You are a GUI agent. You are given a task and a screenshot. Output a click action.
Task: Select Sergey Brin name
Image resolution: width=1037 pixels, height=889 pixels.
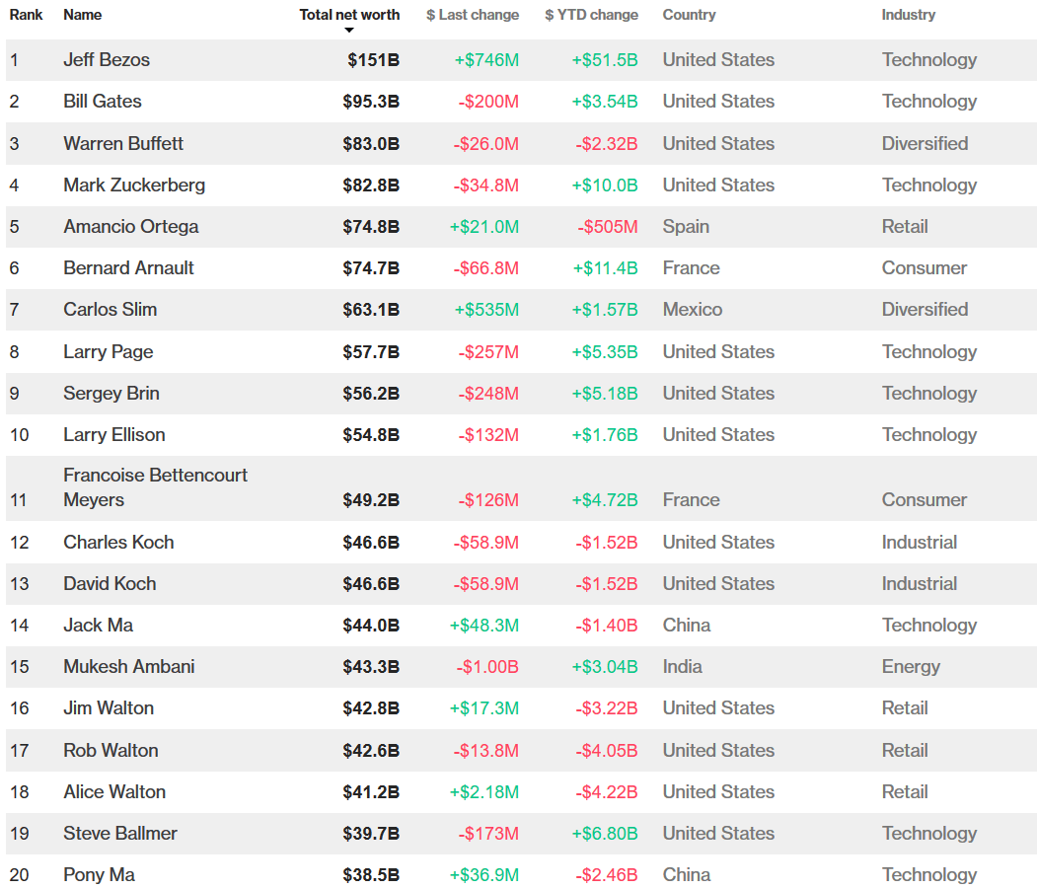111,394
